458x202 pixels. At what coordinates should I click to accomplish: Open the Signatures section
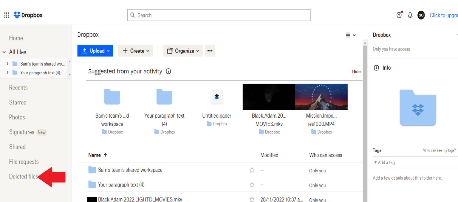click(x=21, y=132)
